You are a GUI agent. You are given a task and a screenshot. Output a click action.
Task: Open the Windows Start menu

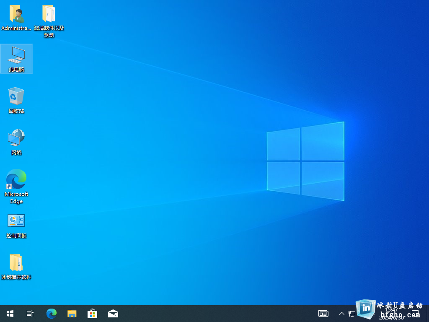coord(10,314)
